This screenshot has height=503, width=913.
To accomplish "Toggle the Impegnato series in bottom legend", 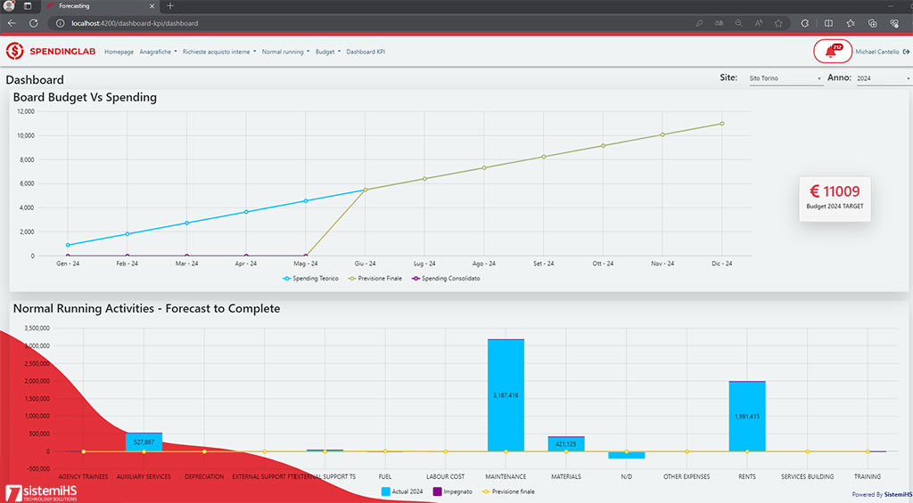I will click(x=453, y=491).
